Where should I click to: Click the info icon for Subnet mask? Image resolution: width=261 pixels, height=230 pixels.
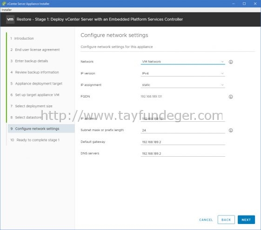pos(231,130)
